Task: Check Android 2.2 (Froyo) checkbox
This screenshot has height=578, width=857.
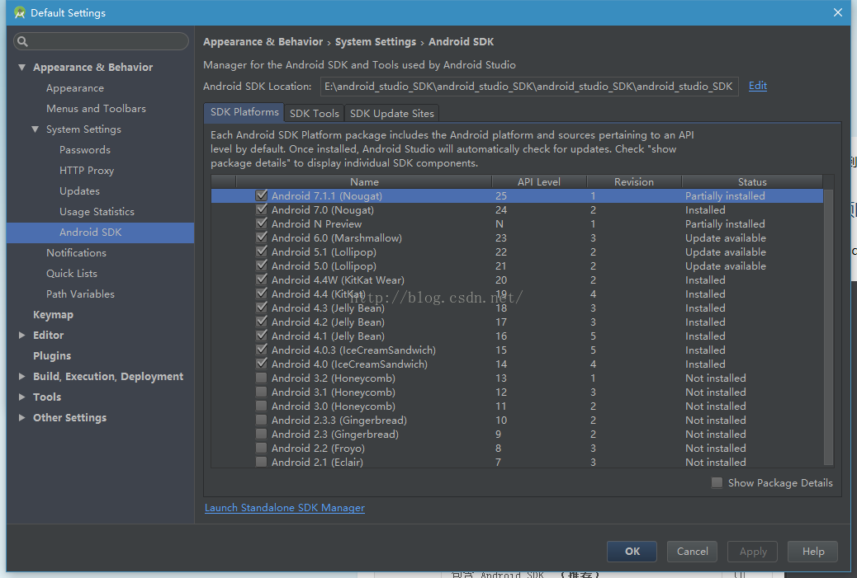Action: [x=261, y=448]
